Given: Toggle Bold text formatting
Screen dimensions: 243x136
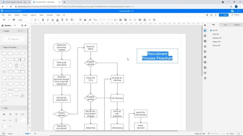Looking at the screenshot, I should click(43, 20).
